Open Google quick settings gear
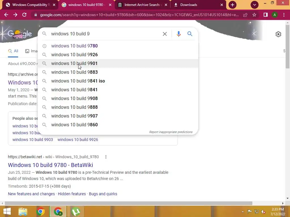Screen dimensions: 290x217 tap(278, 34)
